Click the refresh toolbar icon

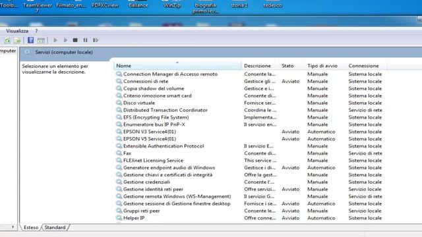point(7,40)
